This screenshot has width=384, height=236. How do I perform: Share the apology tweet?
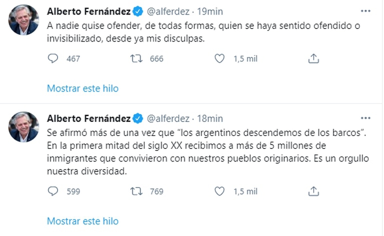point(313,58)
